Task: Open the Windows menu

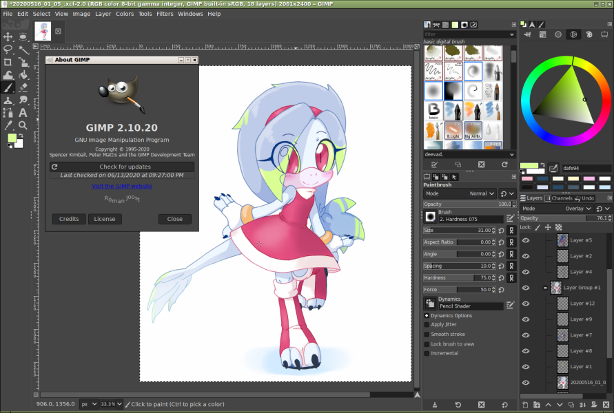Action: pos(190,14)
